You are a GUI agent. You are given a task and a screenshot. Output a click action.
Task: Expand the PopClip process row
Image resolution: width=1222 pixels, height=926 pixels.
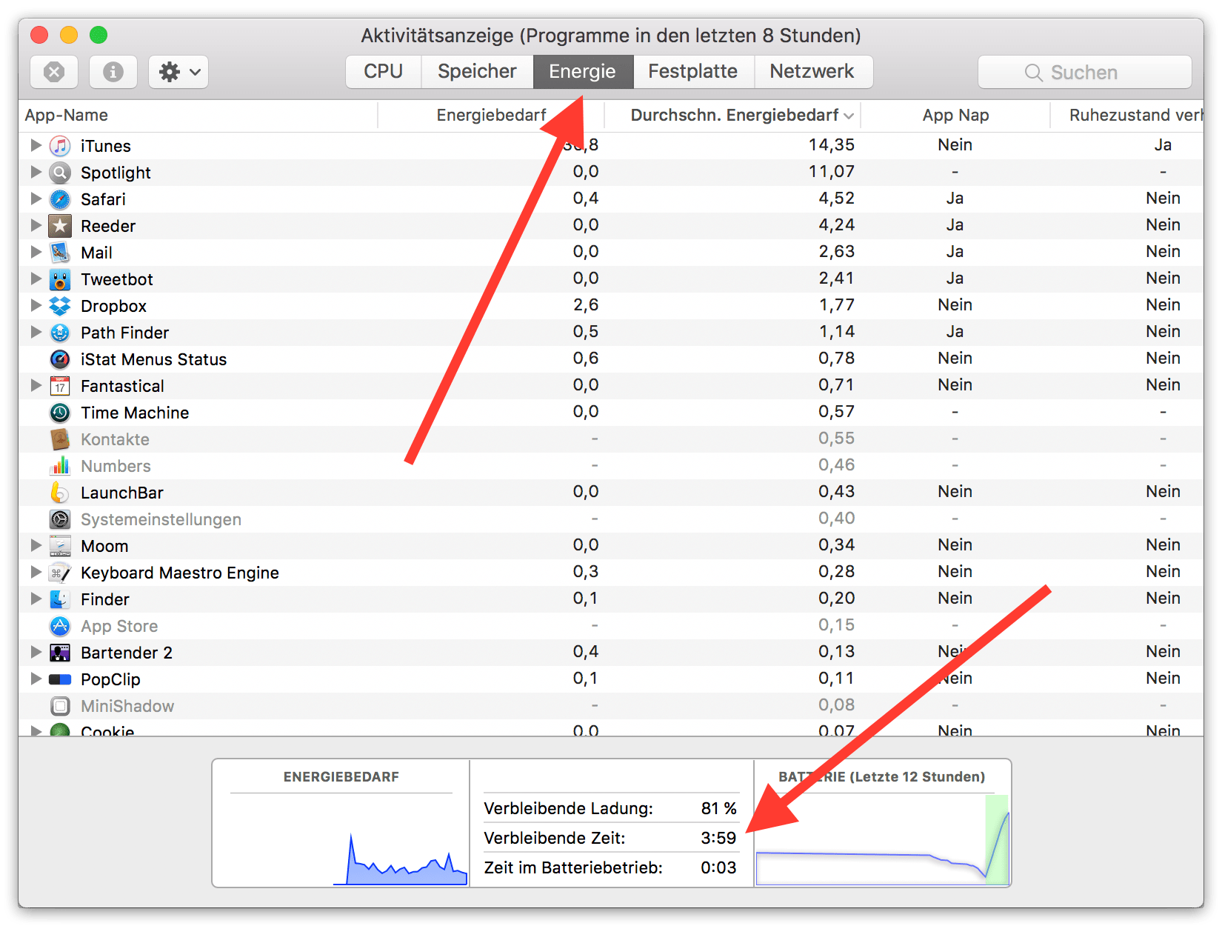point(36,679)
